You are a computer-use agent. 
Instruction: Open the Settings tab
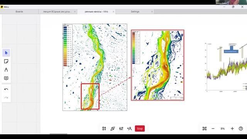[x=135, y=12]
